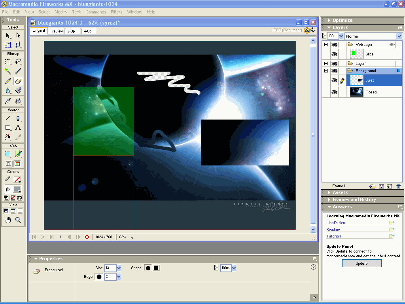Toggle visibility of Background layer
The height and width of the screenshot is (304, 405).
(x=334, y=71)
